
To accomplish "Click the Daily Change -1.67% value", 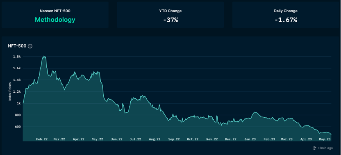I will coord(286,20).
